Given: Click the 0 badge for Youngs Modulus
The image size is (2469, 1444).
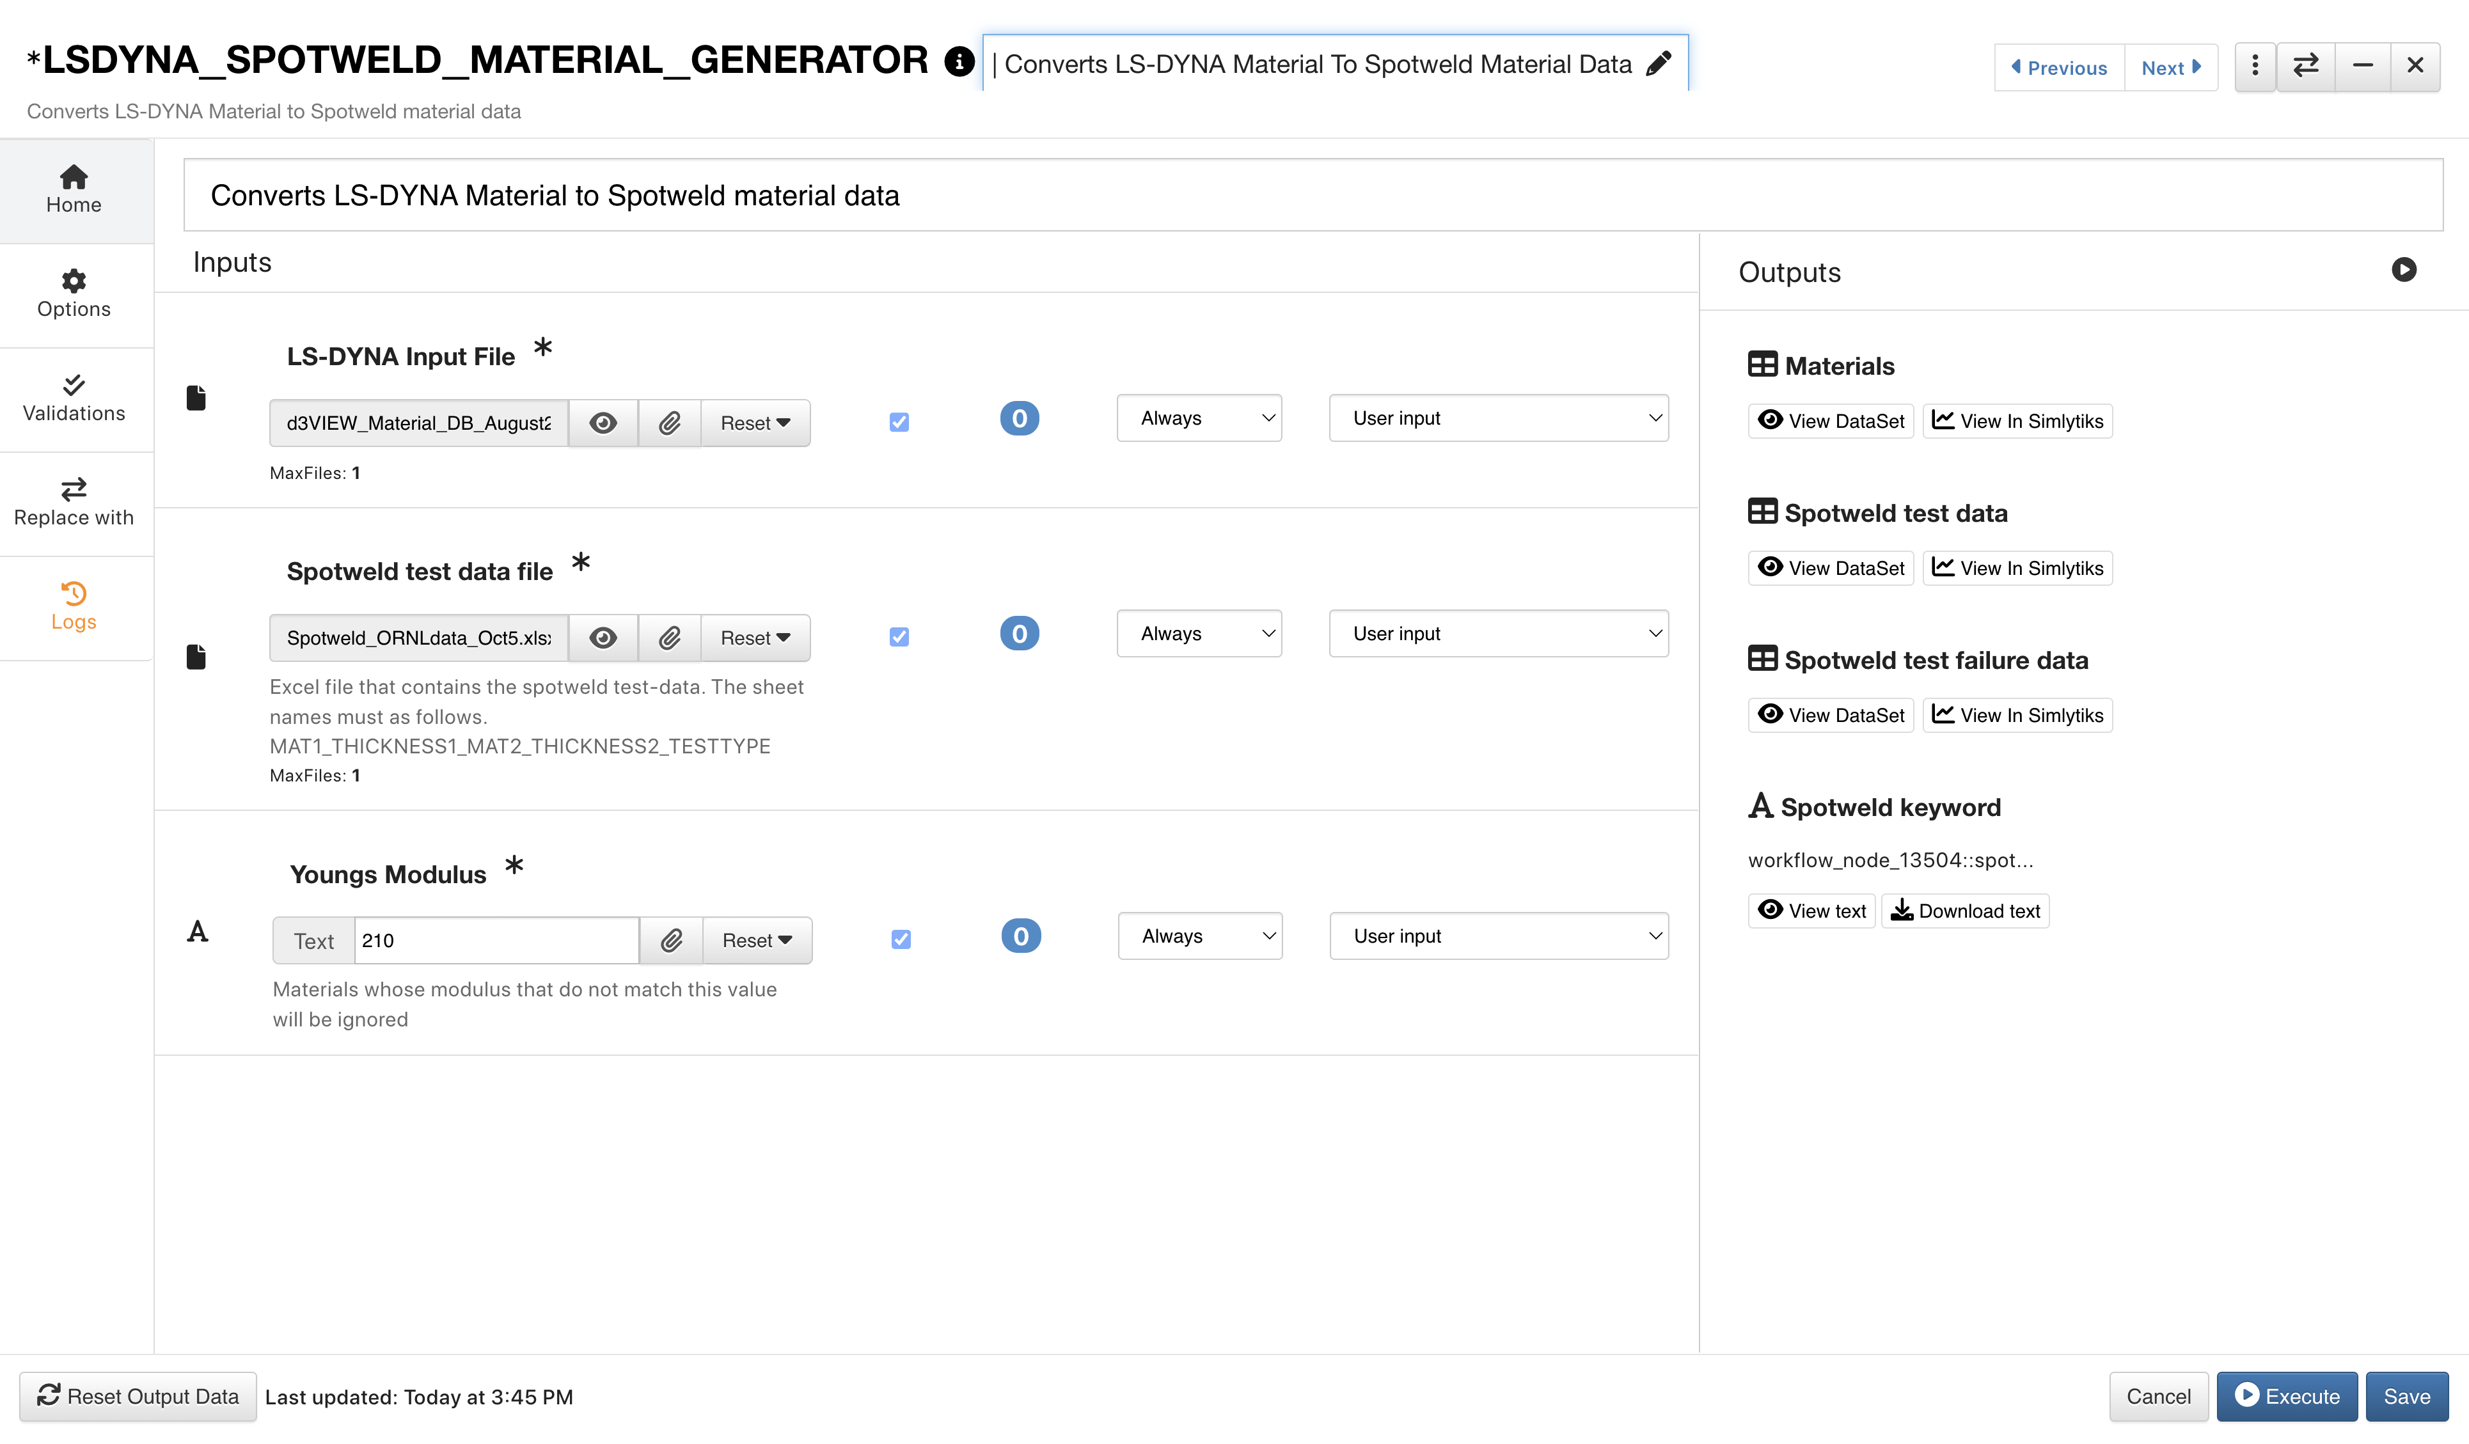Looking at the screenshot, I should 1021,936.
